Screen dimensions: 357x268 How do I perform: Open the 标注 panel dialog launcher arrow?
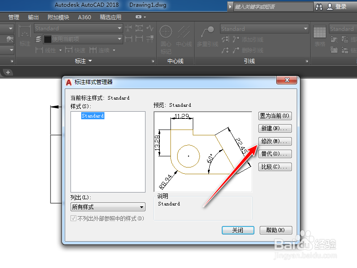click(153, 61)
